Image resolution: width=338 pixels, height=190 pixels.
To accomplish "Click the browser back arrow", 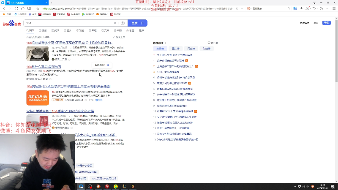I will pos(4,8).
